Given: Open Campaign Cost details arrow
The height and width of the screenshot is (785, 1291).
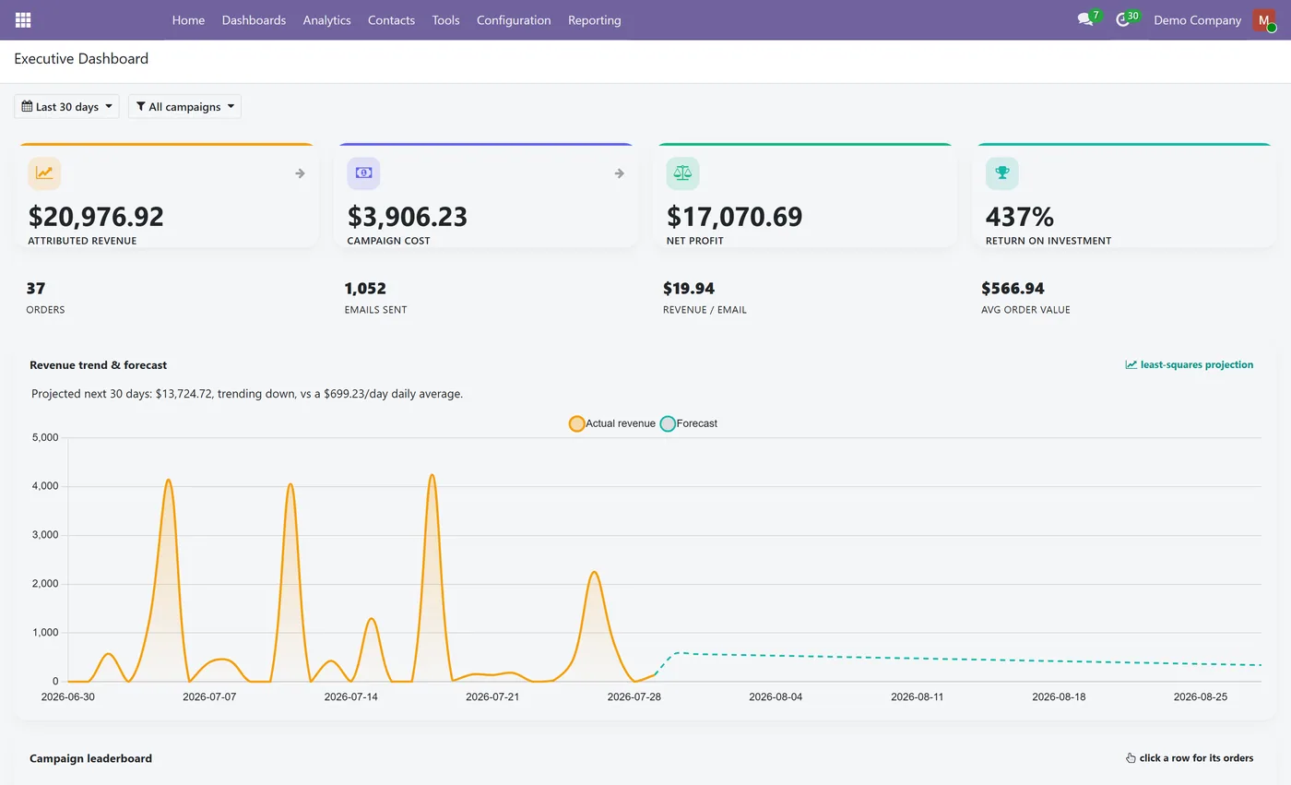Looking at the screenshot, I should pos(619,173).
